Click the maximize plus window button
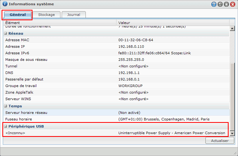Viewport: 238px width, 156px height. point(226,4)
